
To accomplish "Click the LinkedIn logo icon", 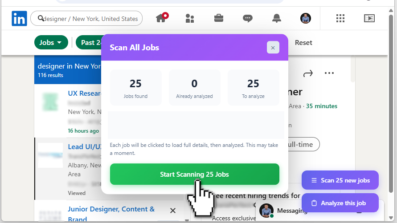I will tap(20, 19).
